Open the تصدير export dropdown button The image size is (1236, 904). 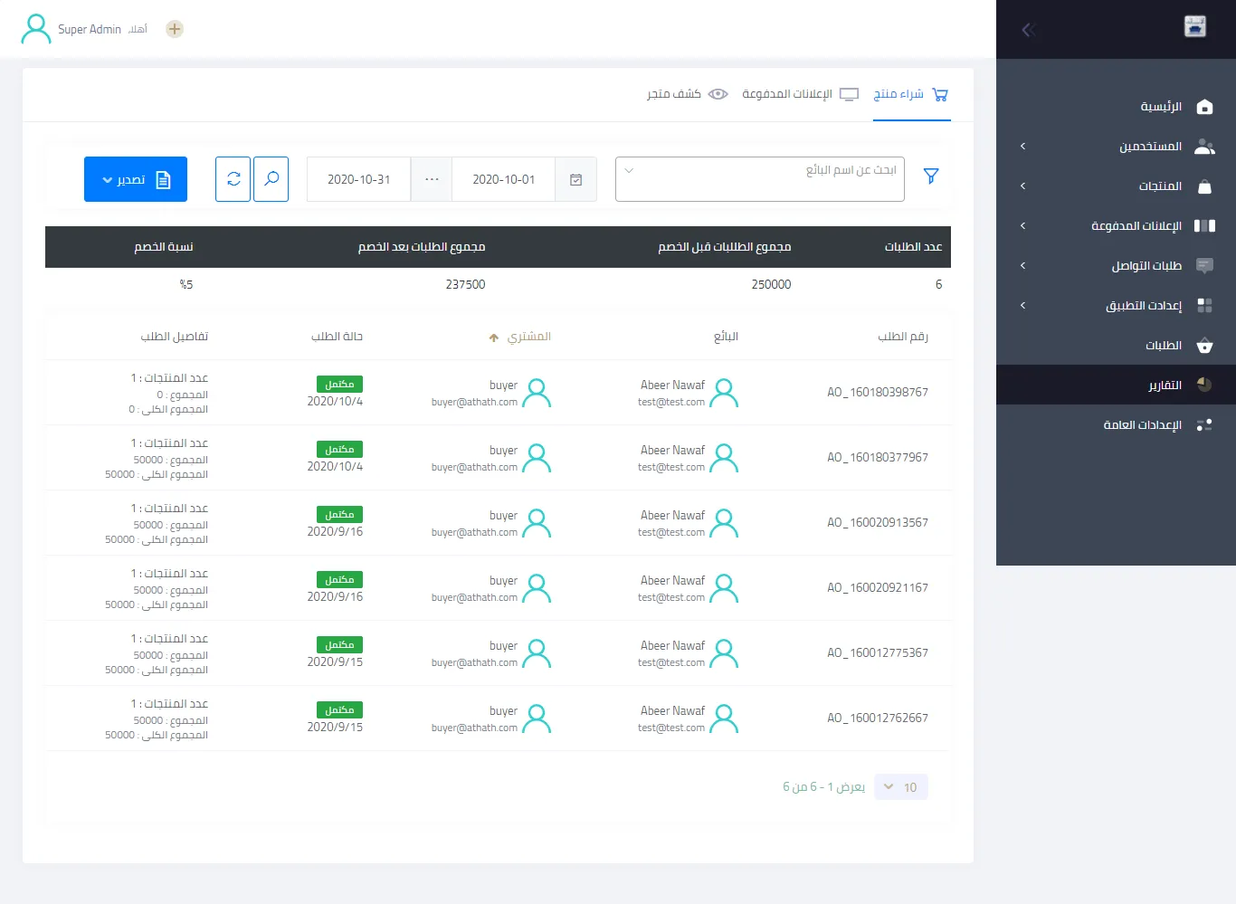coord(136,179)
